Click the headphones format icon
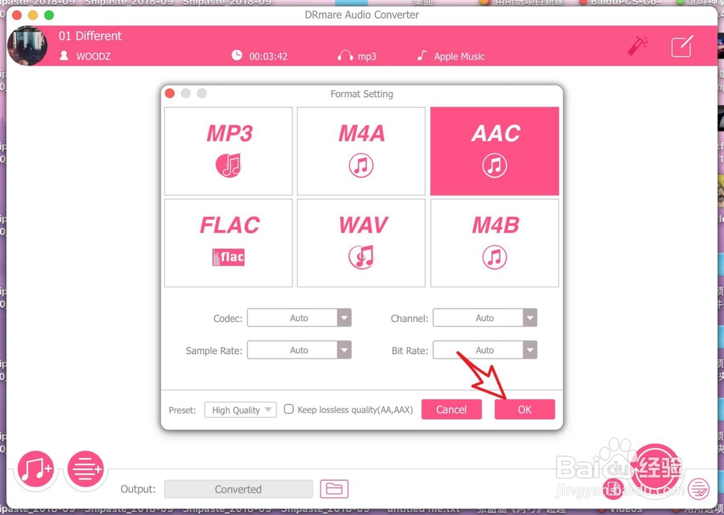Viewport: 724px width, 515px height. pos(345,56)
